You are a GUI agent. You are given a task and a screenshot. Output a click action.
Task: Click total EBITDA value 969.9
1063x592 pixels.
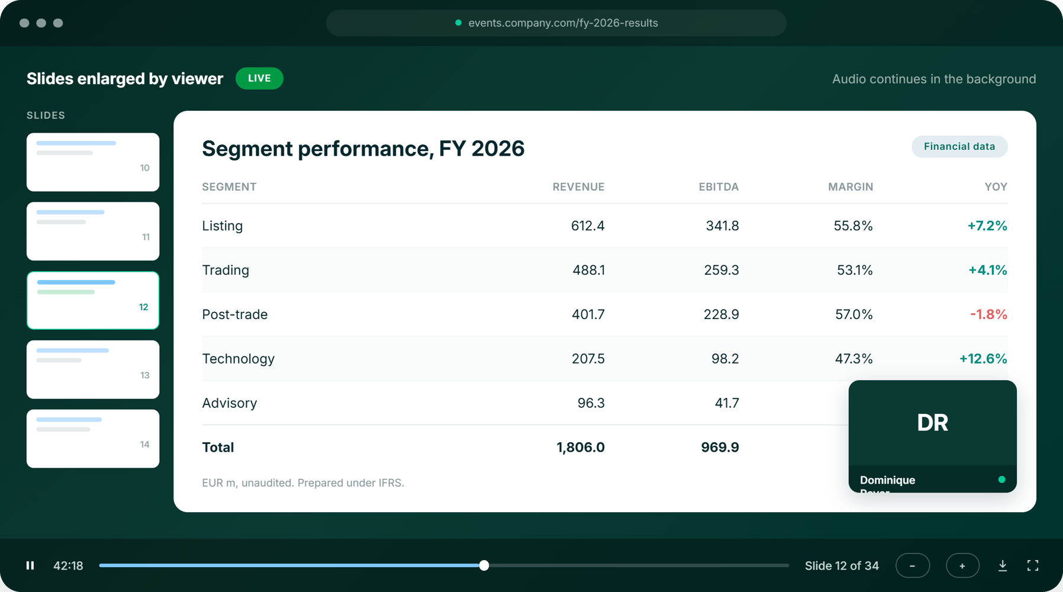coord(720,448)
